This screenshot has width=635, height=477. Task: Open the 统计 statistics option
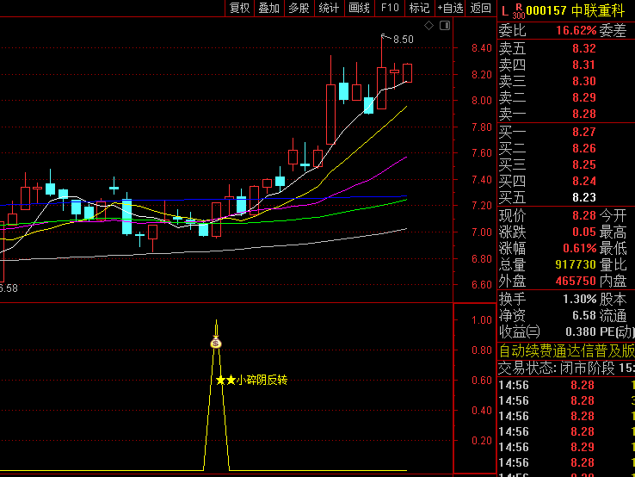pyautogui.click(x=329, y=8)
